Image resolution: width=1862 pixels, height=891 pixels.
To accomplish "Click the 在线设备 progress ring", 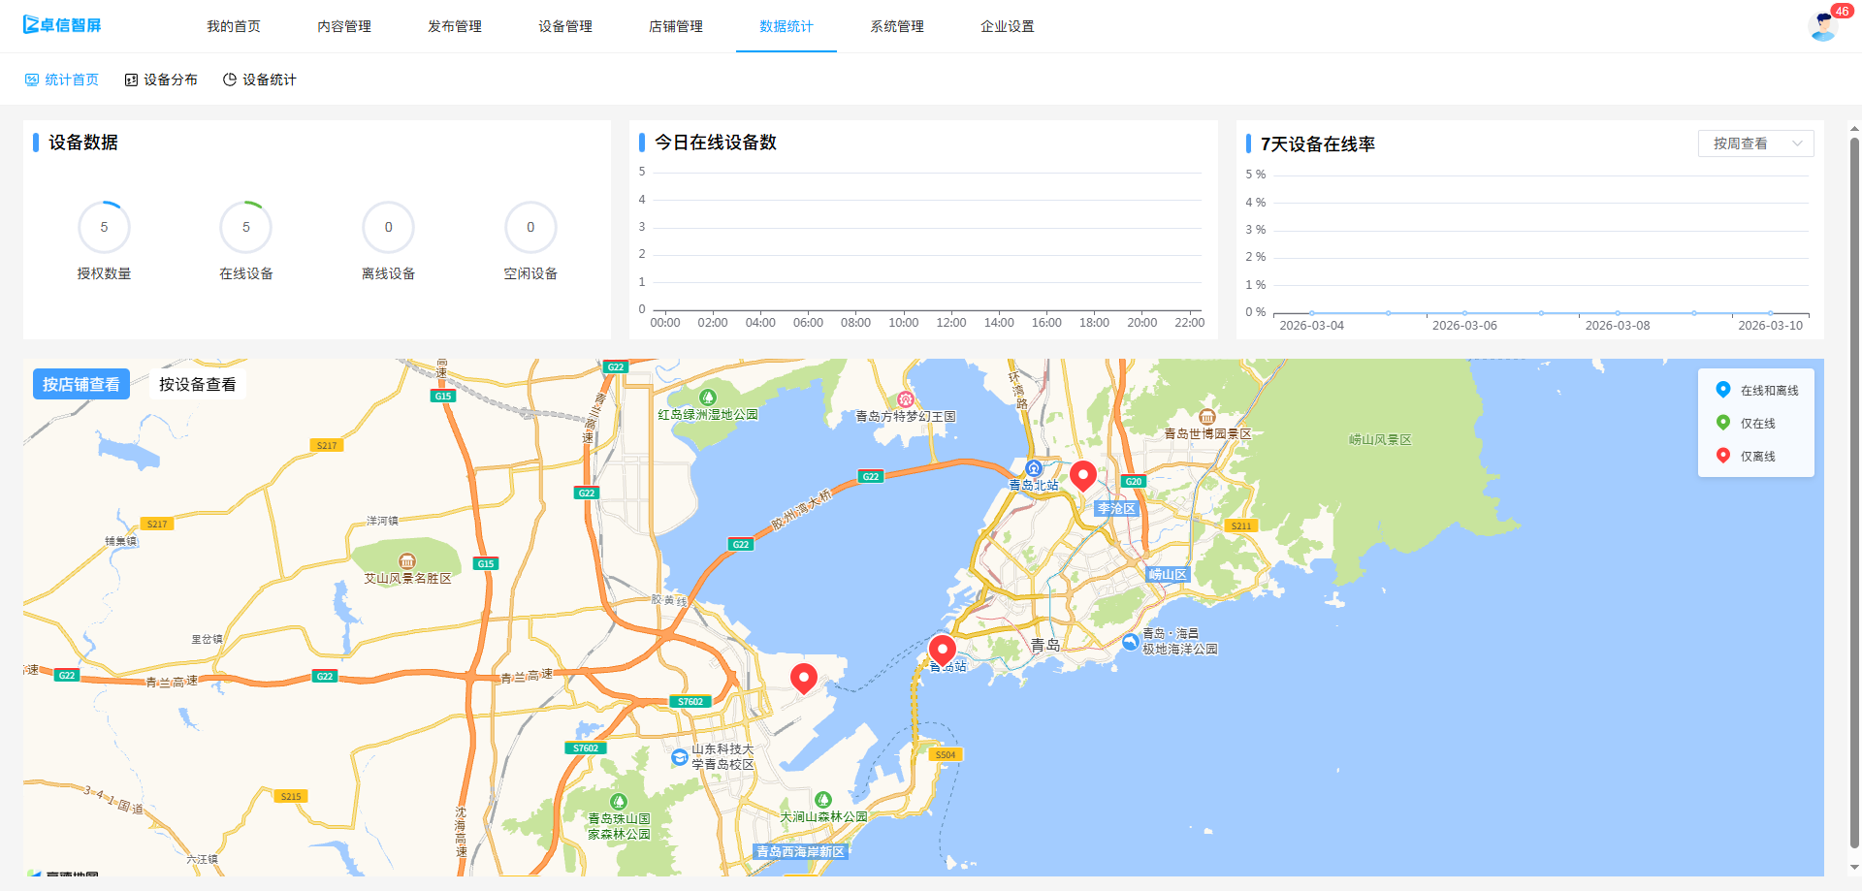I will point(246,227).
